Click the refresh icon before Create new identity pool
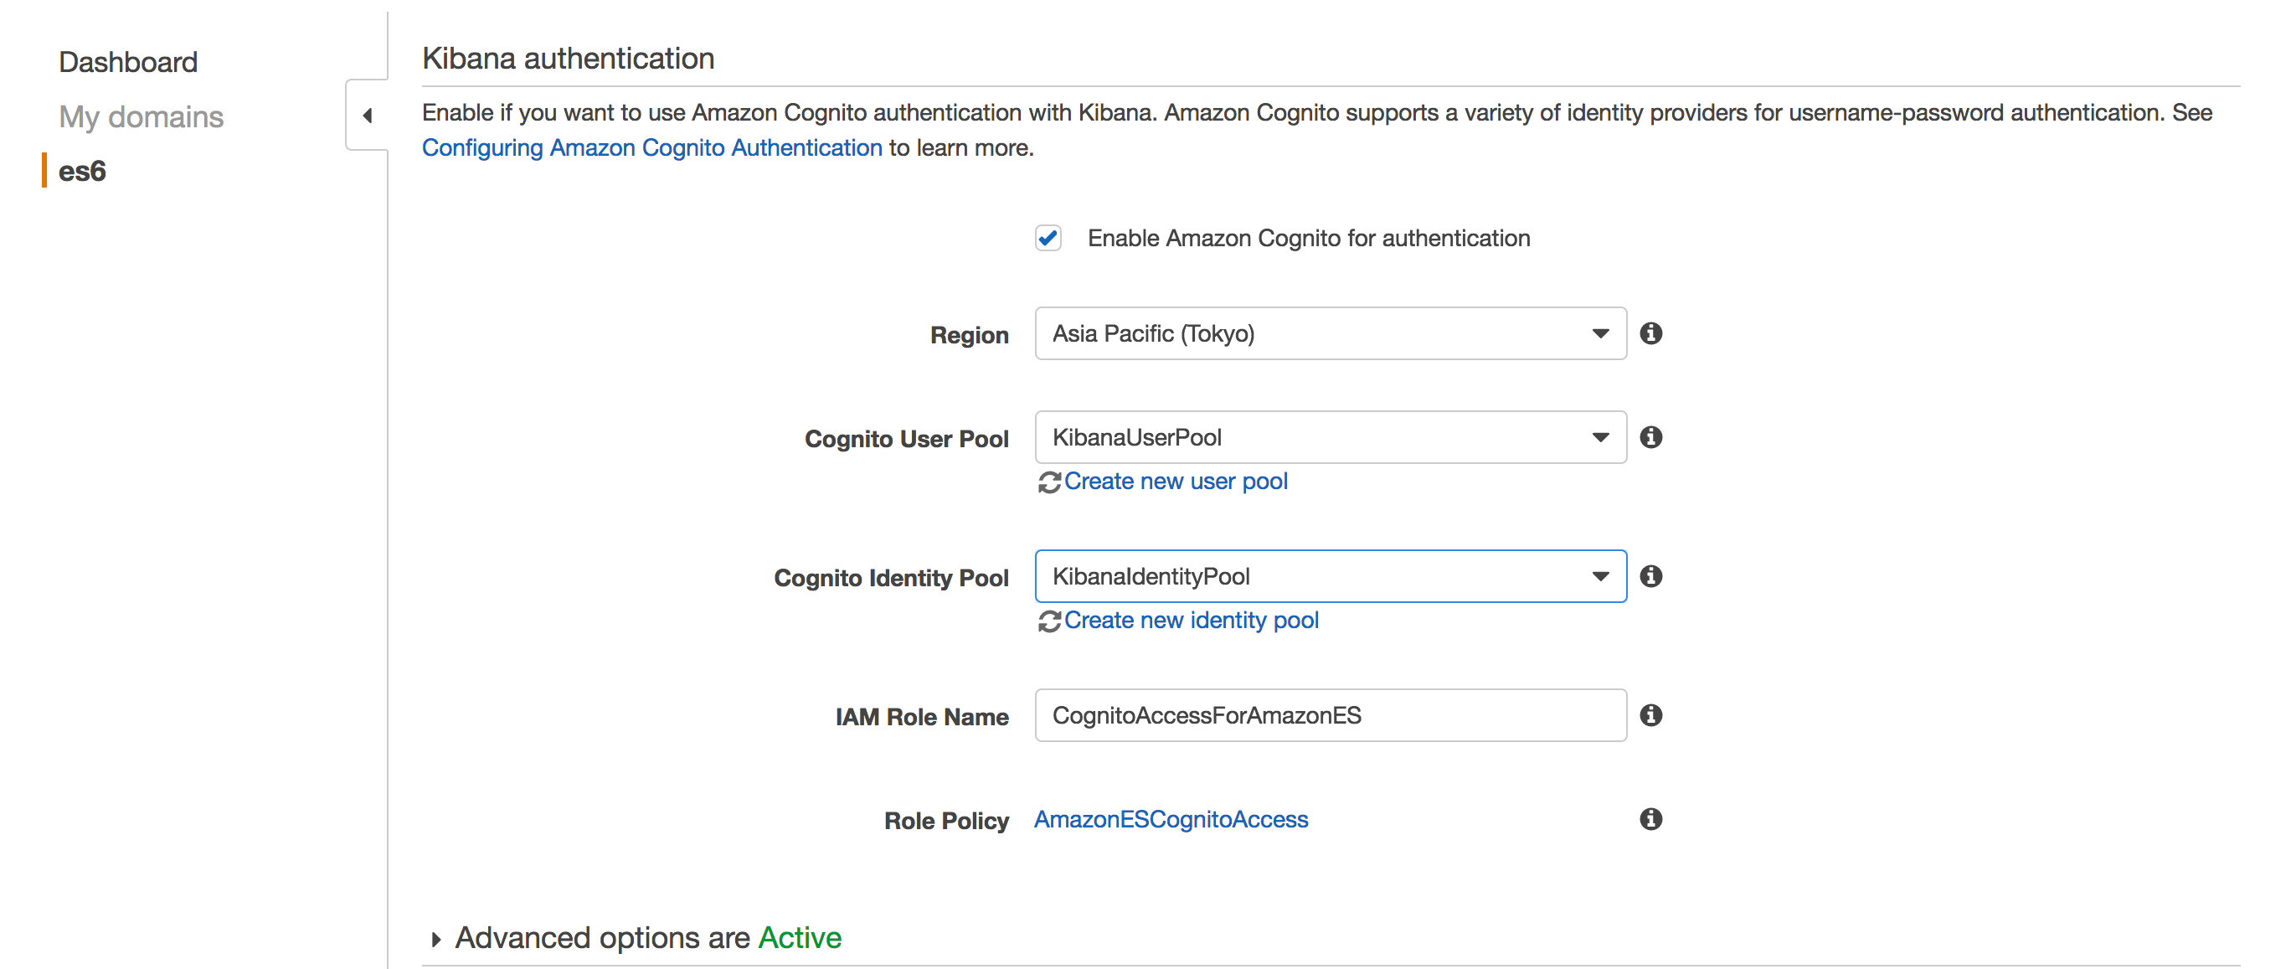The height and width of the screenshot is (969, 2291). 1048,621
